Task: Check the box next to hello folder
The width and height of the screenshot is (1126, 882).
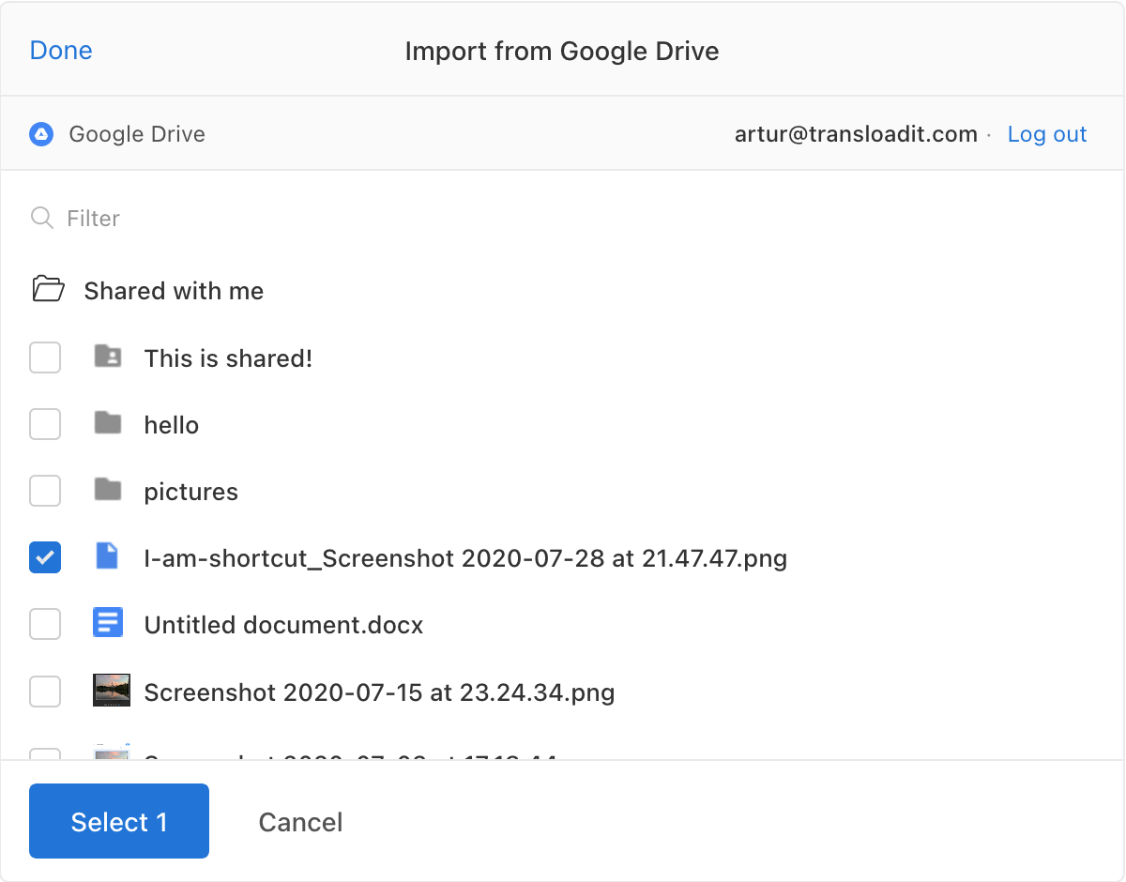Action: pyautogui.click(x=45, y=424)
